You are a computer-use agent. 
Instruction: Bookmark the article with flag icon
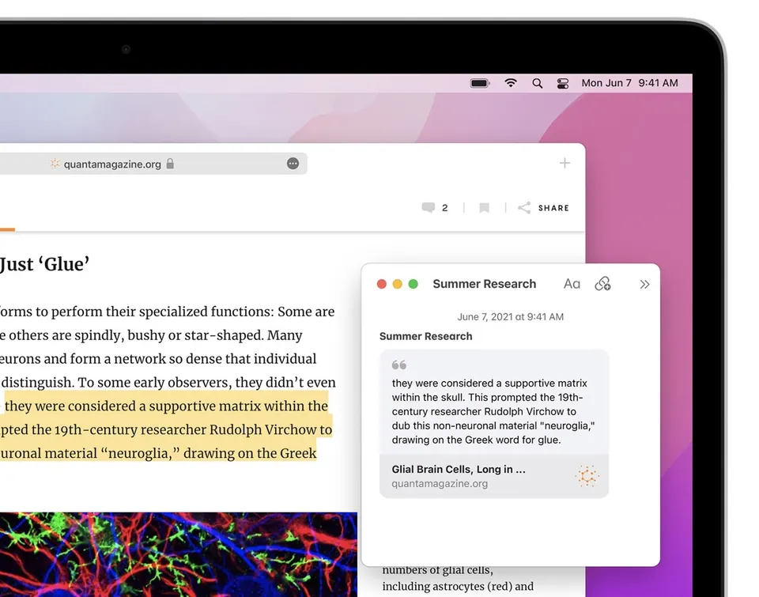point(484,208)
